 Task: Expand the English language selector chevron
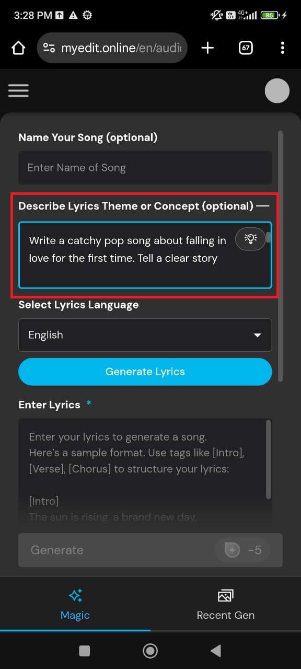coord(258,335)
